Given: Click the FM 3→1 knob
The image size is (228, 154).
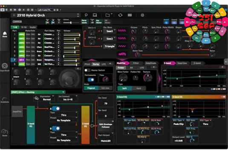Looking at the screenshot, I should (92, 33).
